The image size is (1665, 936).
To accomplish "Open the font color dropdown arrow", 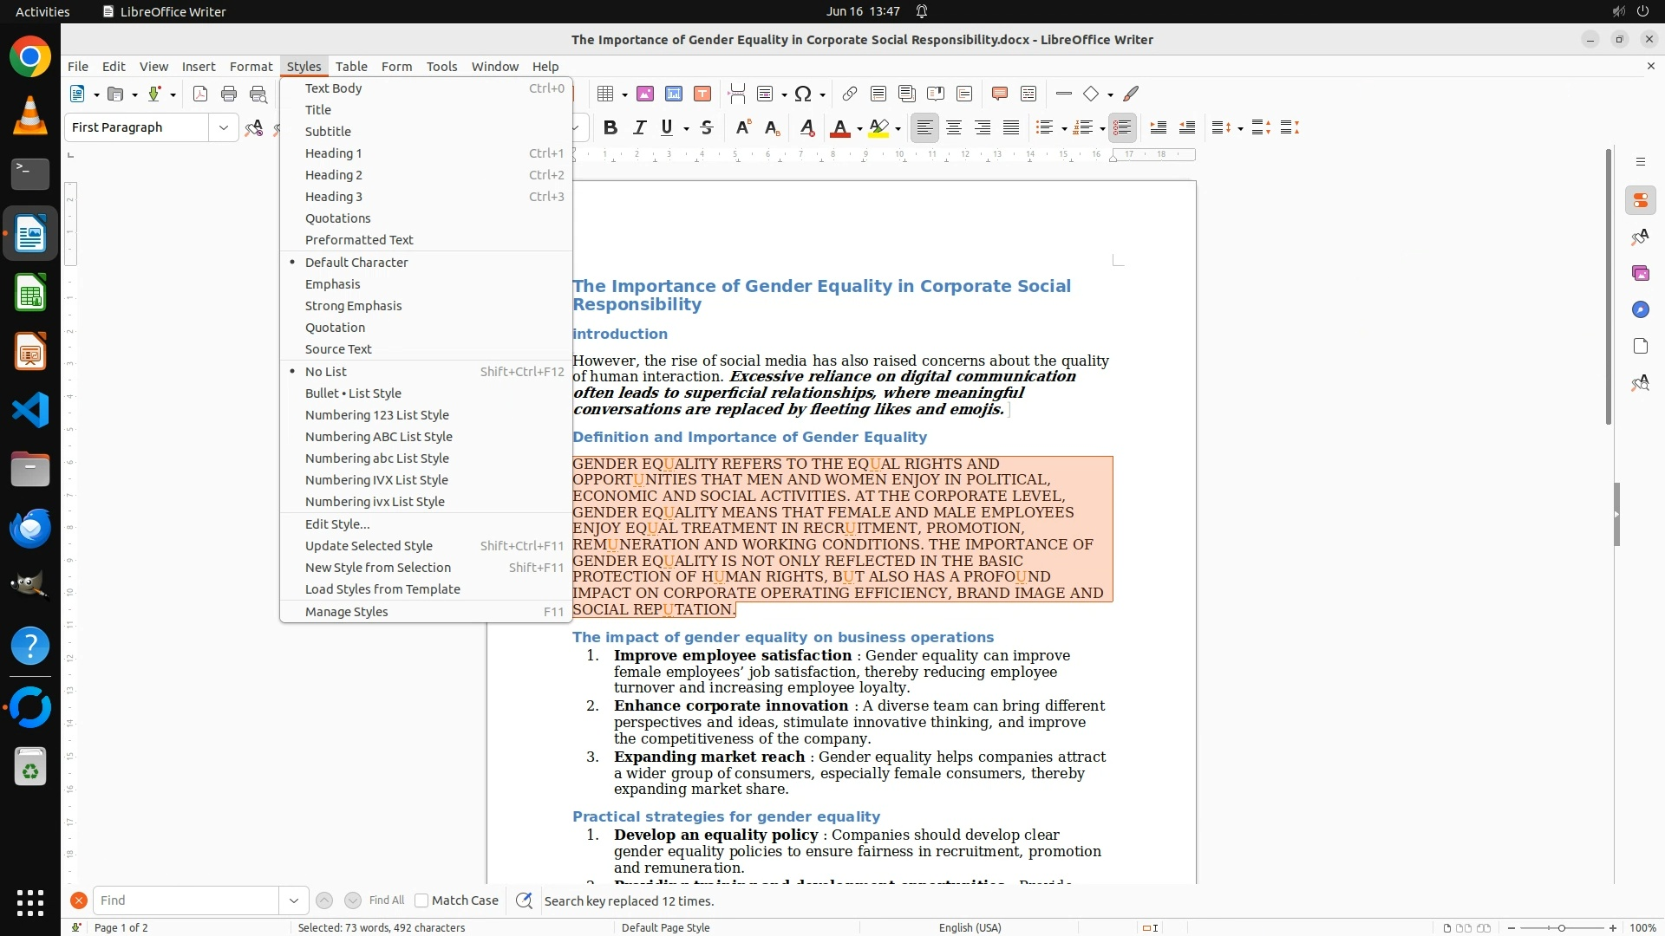I will [x=859, y=128].
